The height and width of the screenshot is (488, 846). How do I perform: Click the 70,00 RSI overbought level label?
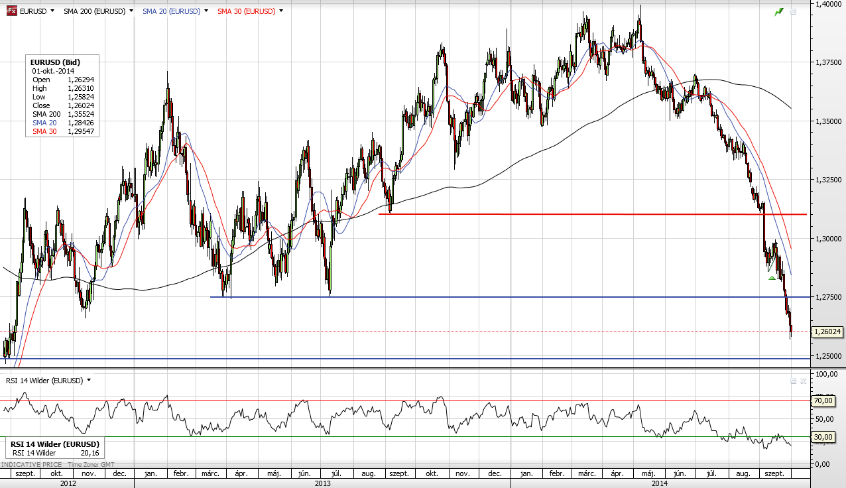coord(822,400)
